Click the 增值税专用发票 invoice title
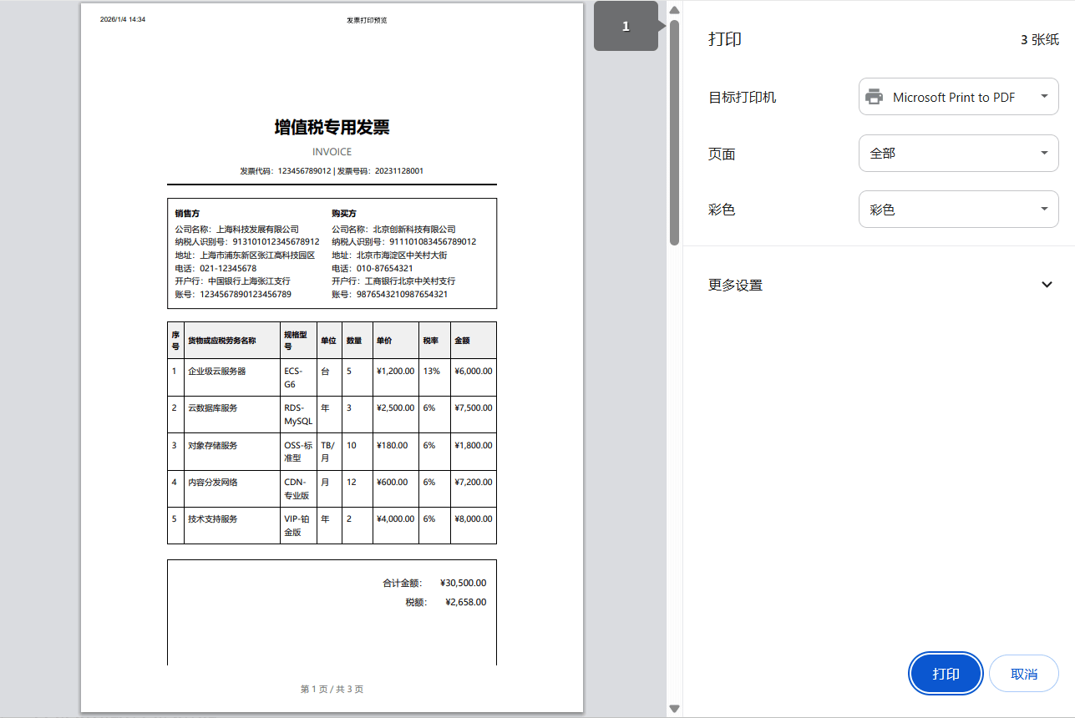This screenshot has height=718, width=1075. coord(332,127)
